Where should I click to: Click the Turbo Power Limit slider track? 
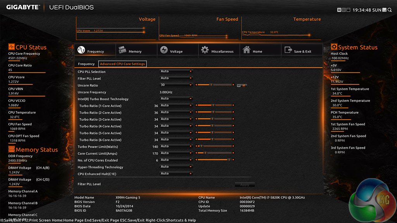(215, 146)
